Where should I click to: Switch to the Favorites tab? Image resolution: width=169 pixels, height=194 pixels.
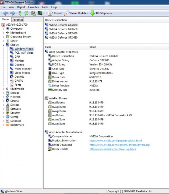point(17,20)
